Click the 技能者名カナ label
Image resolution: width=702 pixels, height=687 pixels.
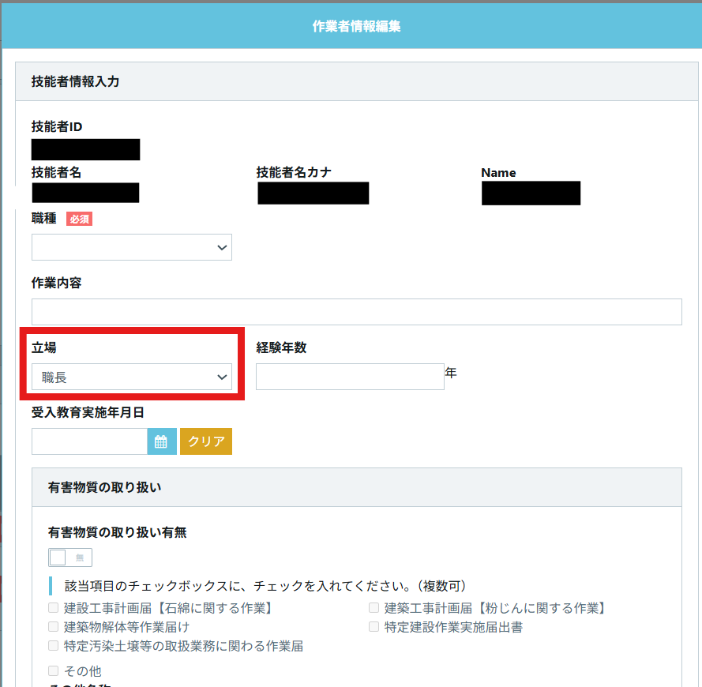294,172
